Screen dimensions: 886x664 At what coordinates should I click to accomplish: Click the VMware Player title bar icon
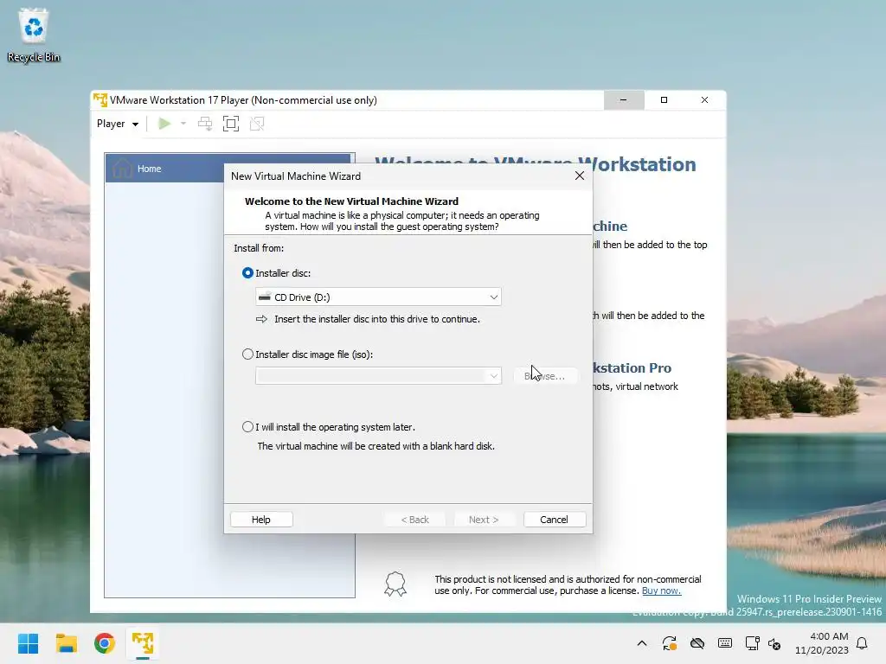point(100,100)
